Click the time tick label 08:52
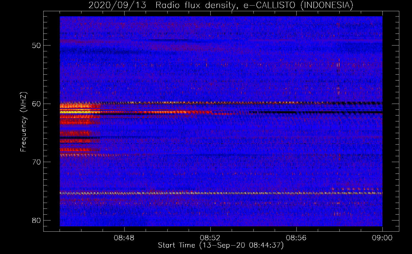Screen dimensions: 412x254 click(x=210, y=238)
